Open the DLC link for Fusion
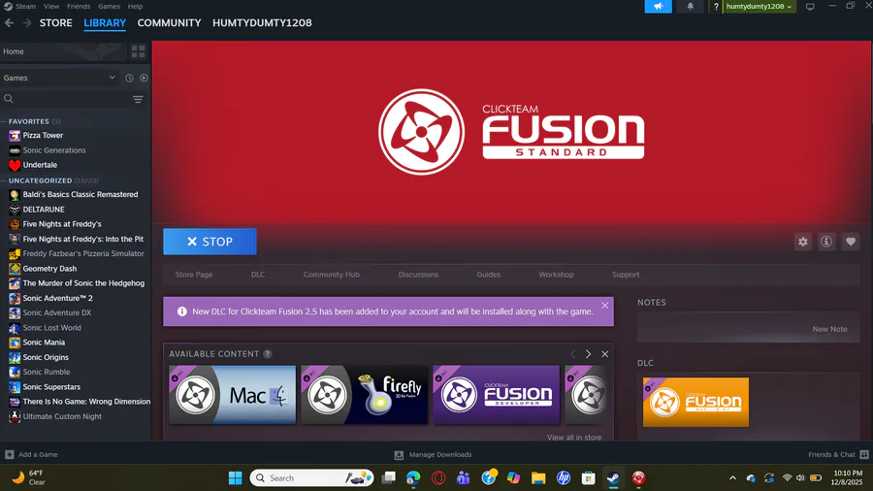Viewport: 873px width, 491px height. [x=258, y=275]
